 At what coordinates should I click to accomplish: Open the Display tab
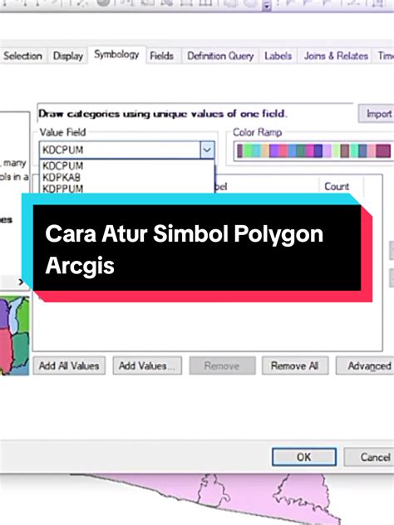67,56
